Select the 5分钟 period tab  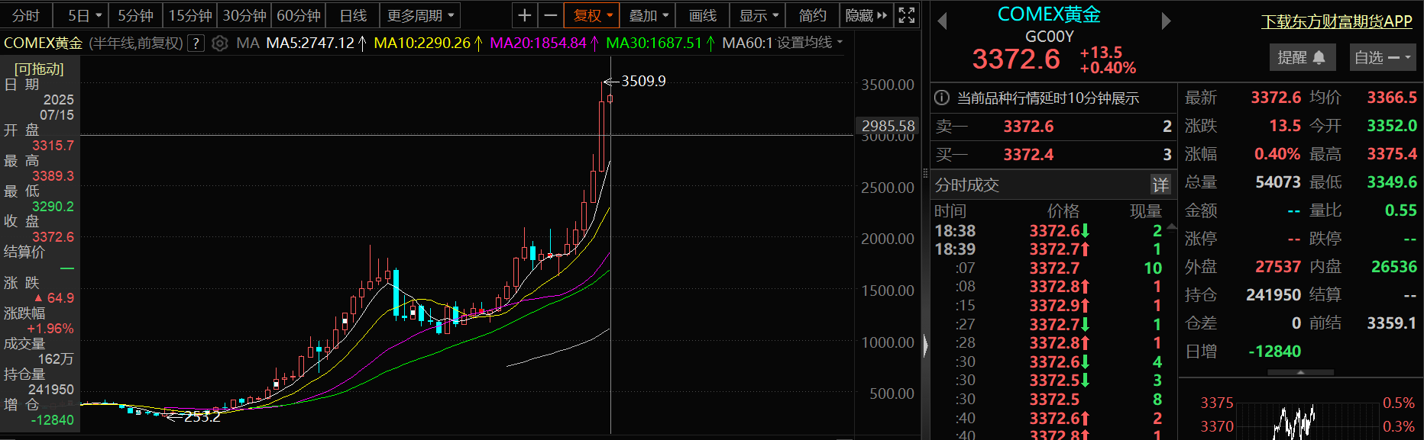tap(136, 15)
